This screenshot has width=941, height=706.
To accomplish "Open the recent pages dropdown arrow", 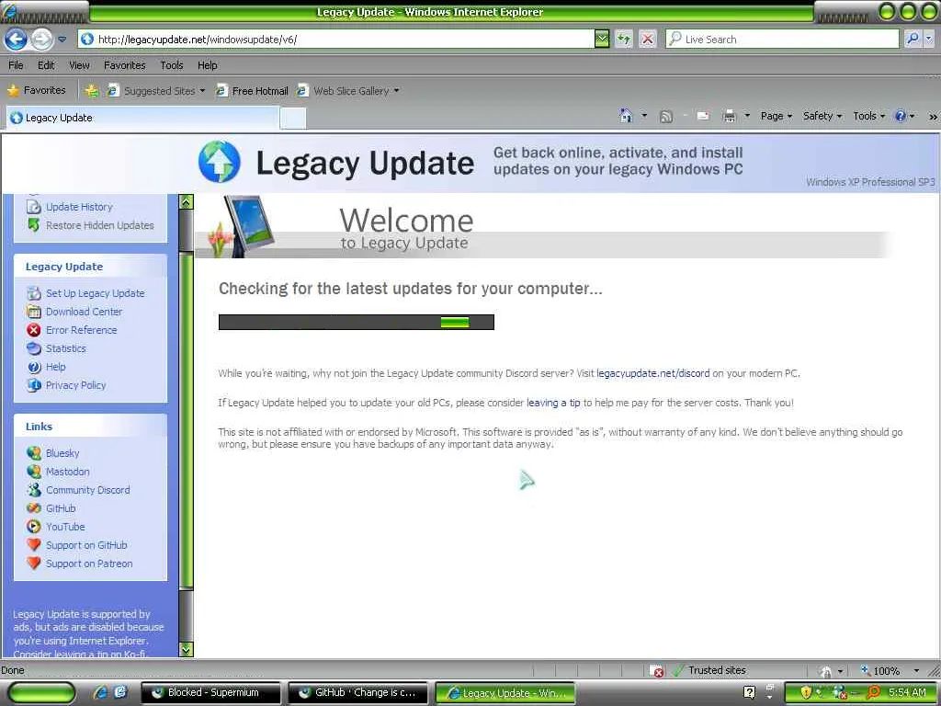I will (x=62, y=40).
